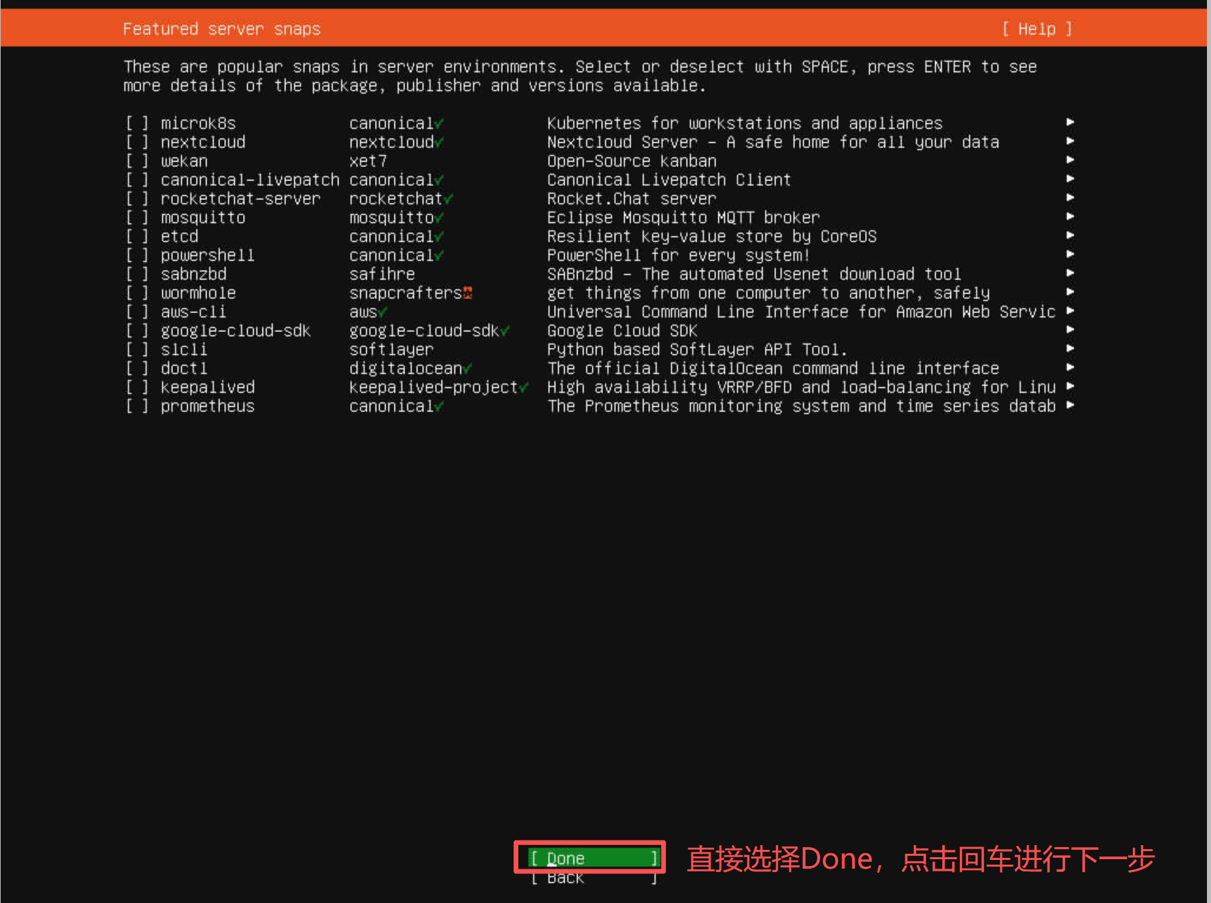This screenshot has height=903, width=1211.
Task: Click the green checkmark after google-cloud-sdk publisher
Action: [505, 331]
